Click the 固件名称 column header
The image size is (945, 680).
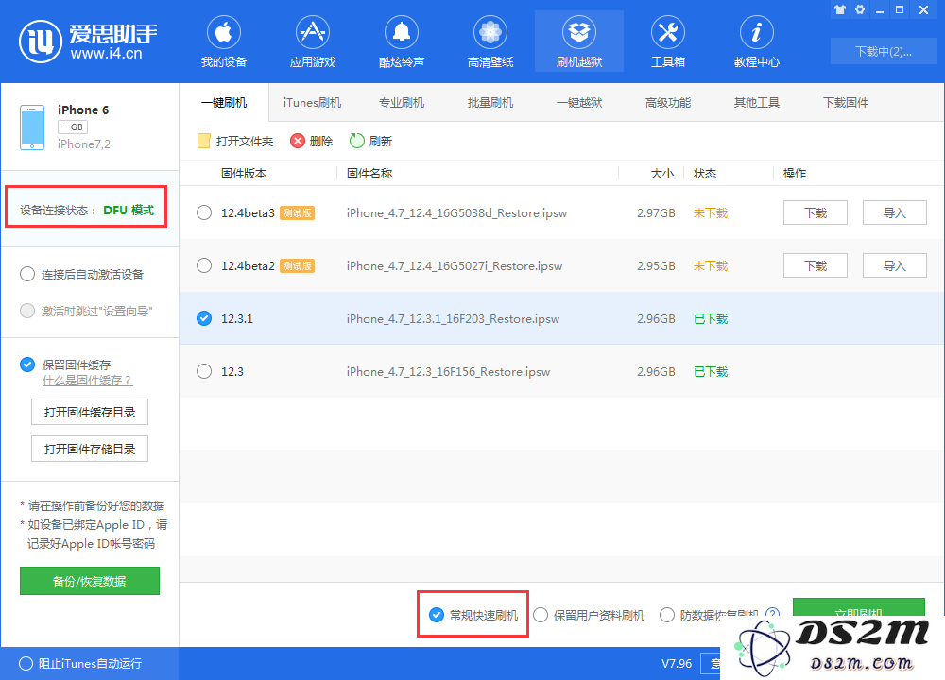coord(369,174)
